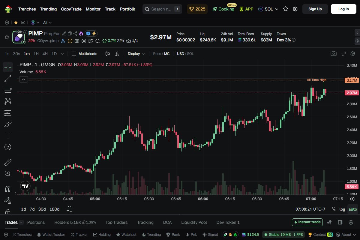Toggle auto scale on chart

[353, 209]
